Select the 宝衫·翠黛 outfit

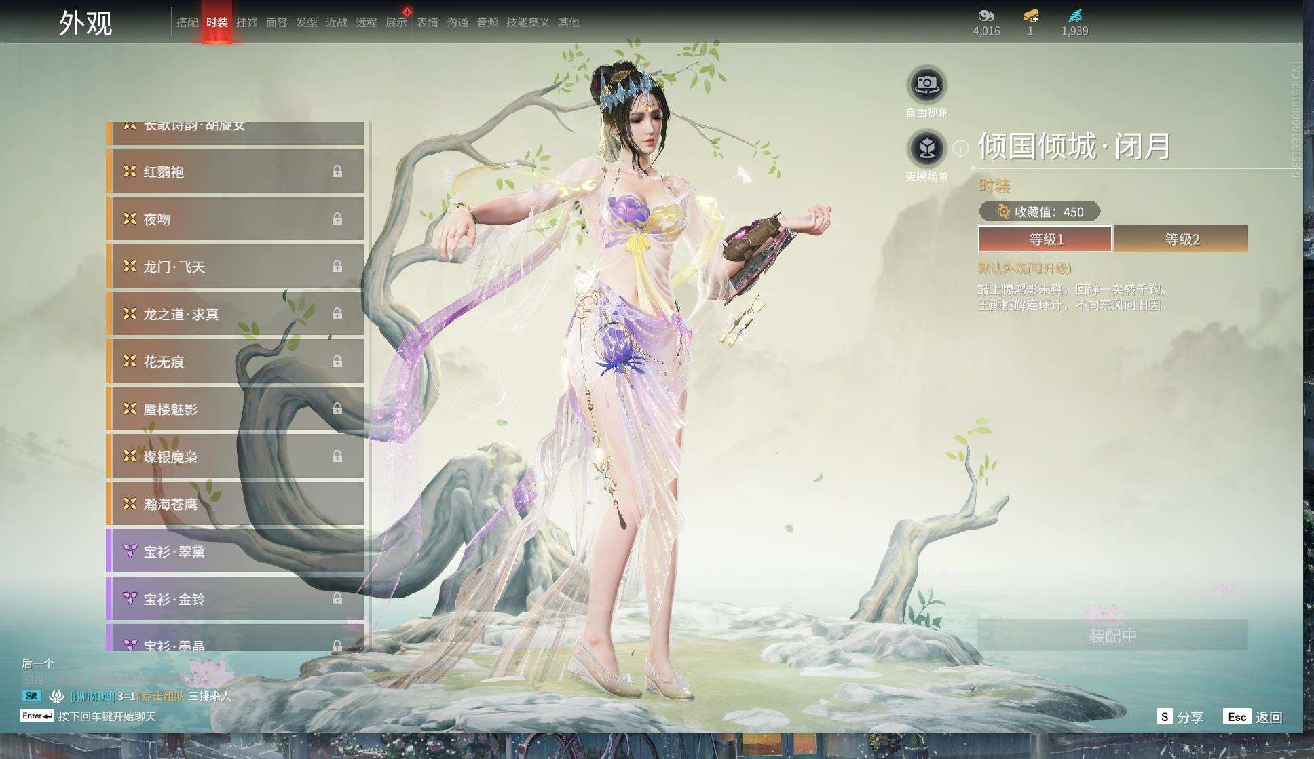(x=235, y=551)
